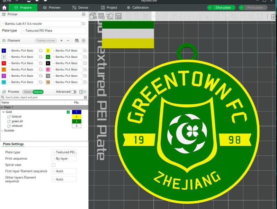Screen dimensions: 277x209
Task: Open the Textured PEI Plate type dropdown
Action: [x=54, y=31]
